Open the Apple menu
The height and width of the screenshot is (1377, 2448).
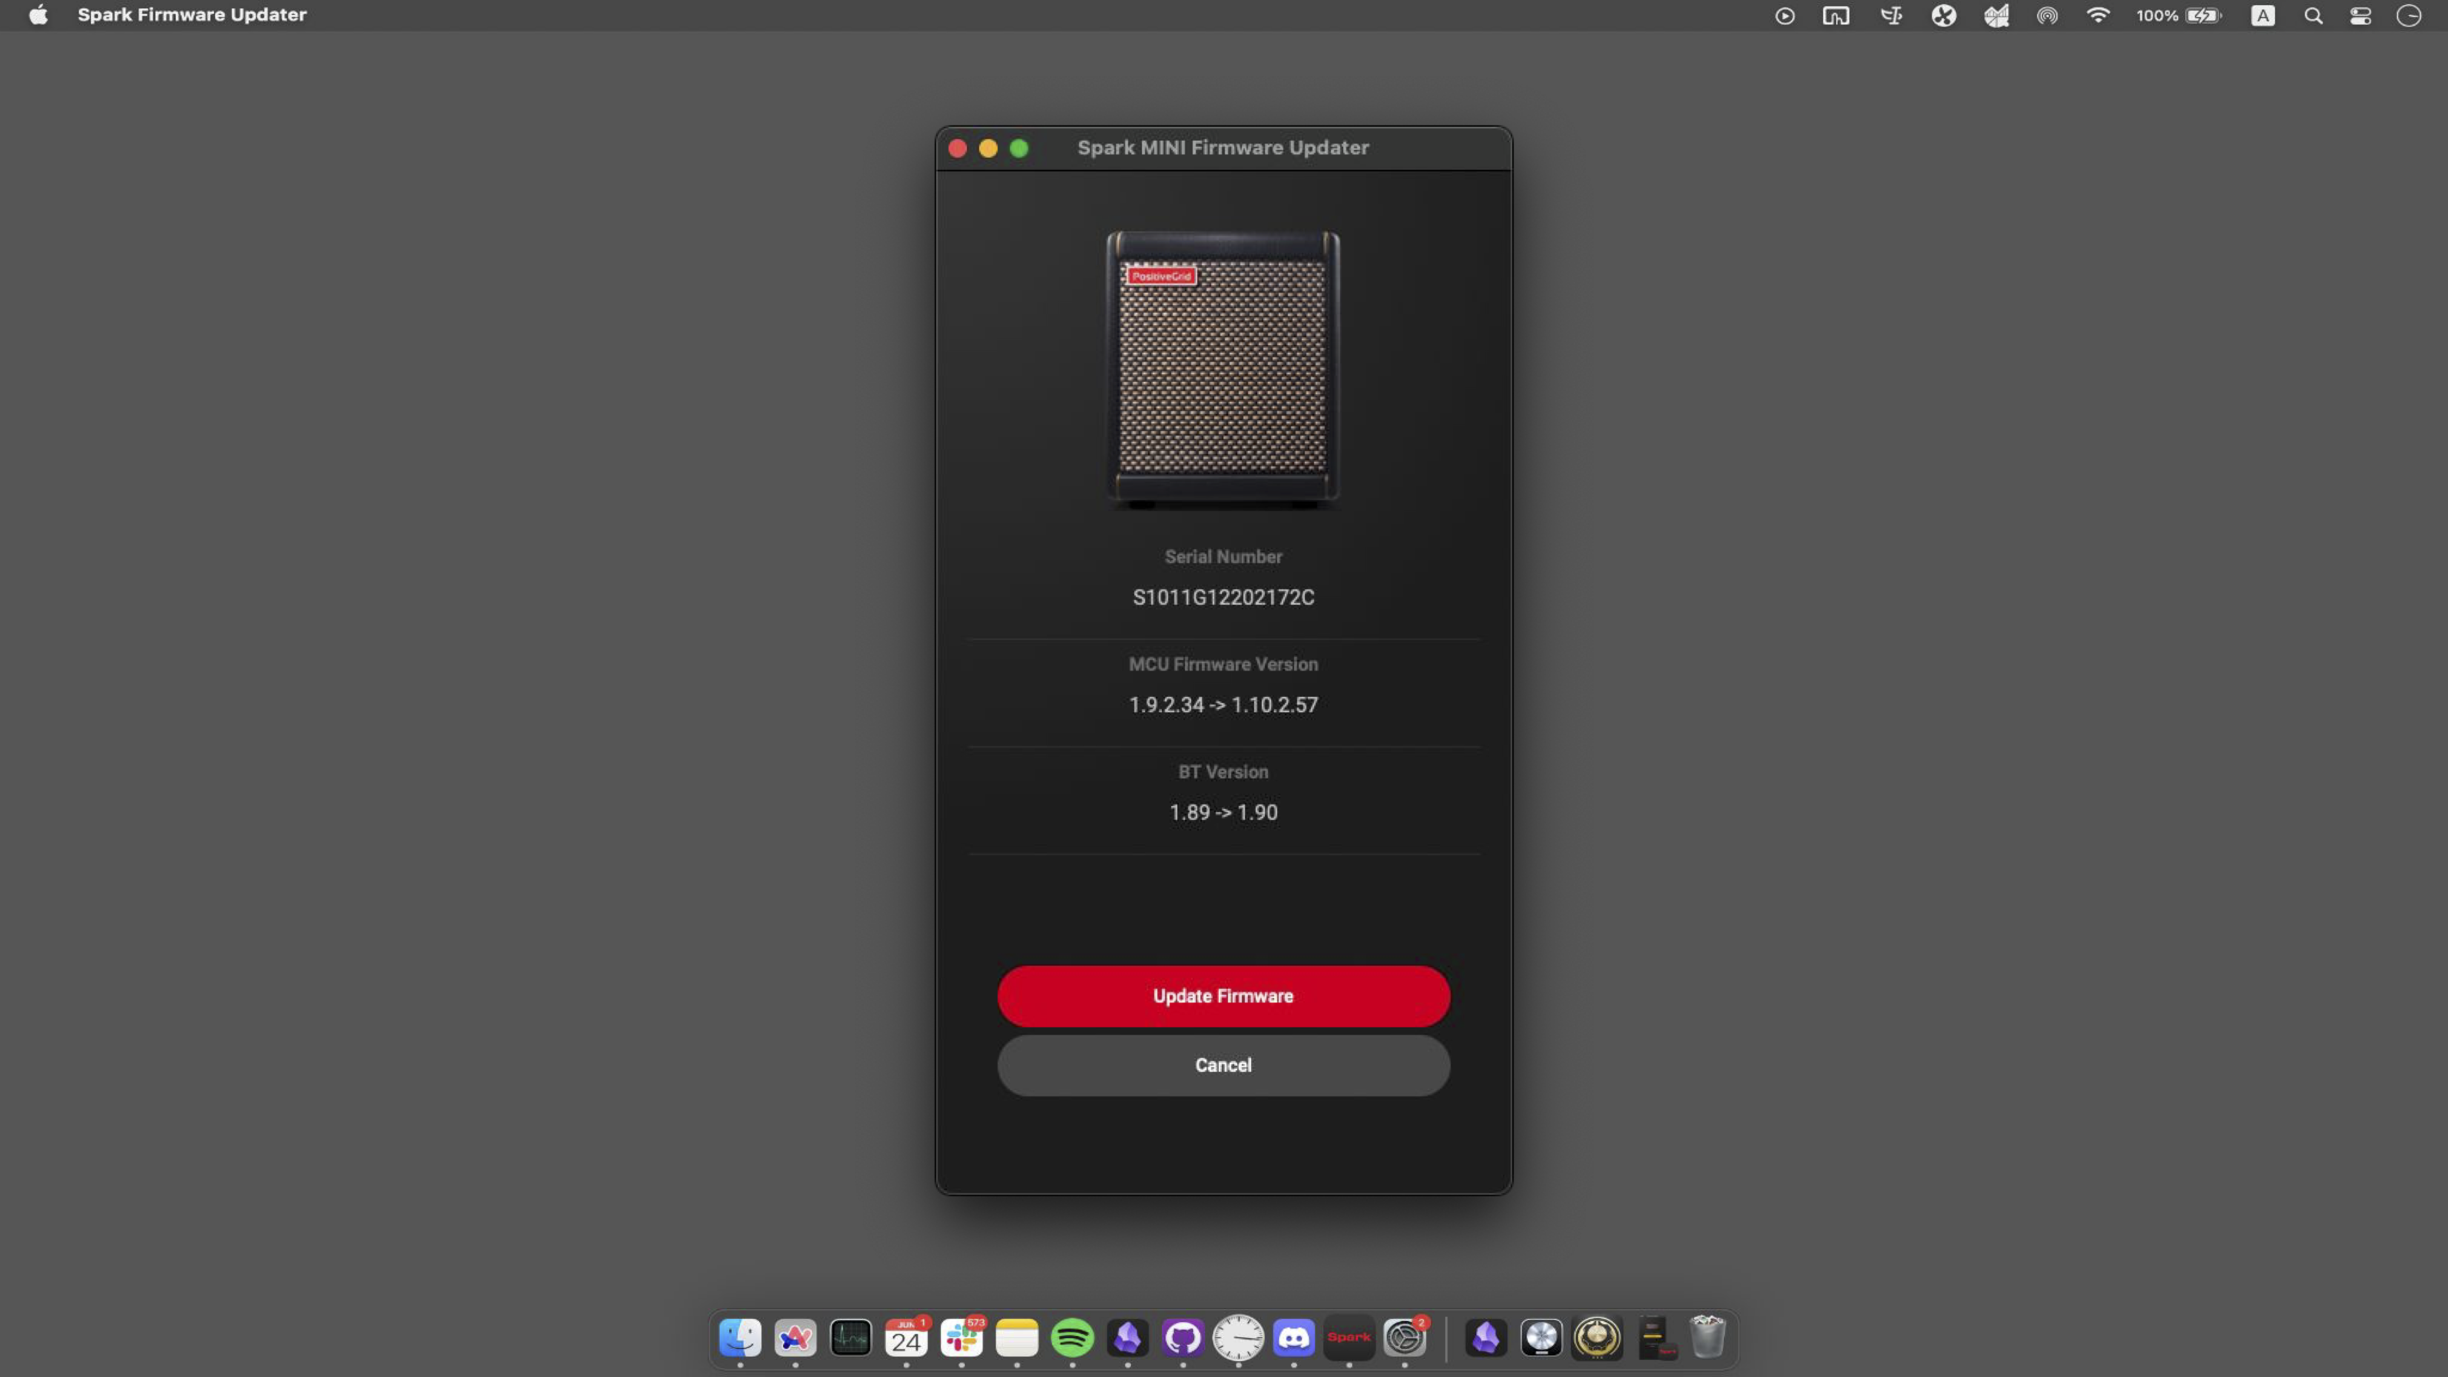point(38,15)
